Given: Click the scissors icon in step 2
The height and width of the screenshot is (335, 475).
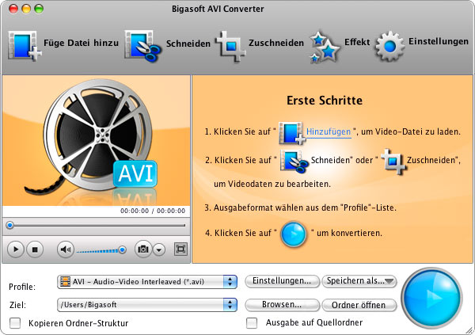Looking at the screenshot, I should (294, 162).
